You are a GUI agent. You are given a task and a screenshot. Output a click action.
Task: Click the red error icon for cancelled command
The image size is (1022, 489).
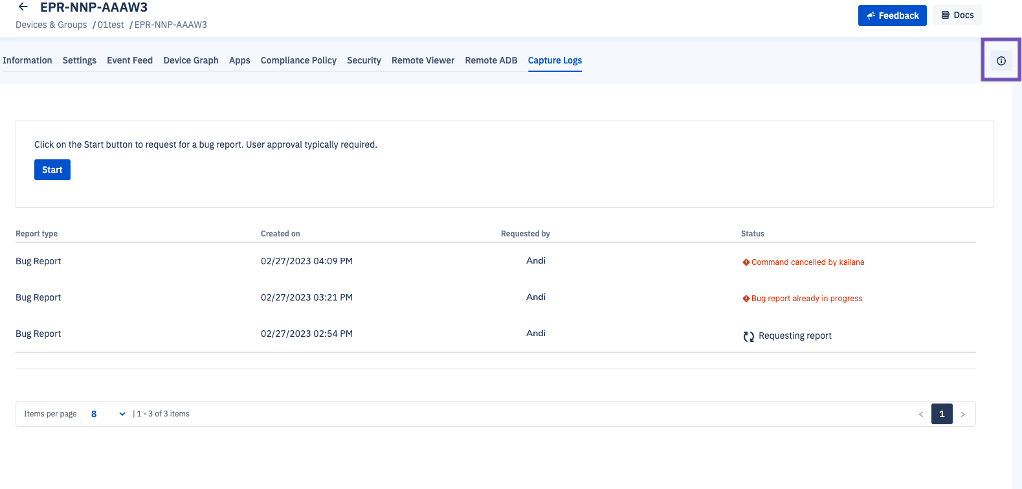coord(746,262)
